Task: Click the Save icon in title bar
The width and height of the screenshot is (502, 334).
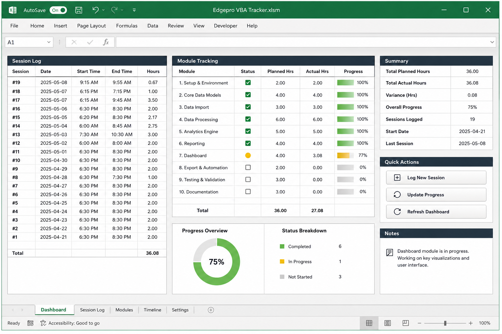Action: tap(79, 10)
